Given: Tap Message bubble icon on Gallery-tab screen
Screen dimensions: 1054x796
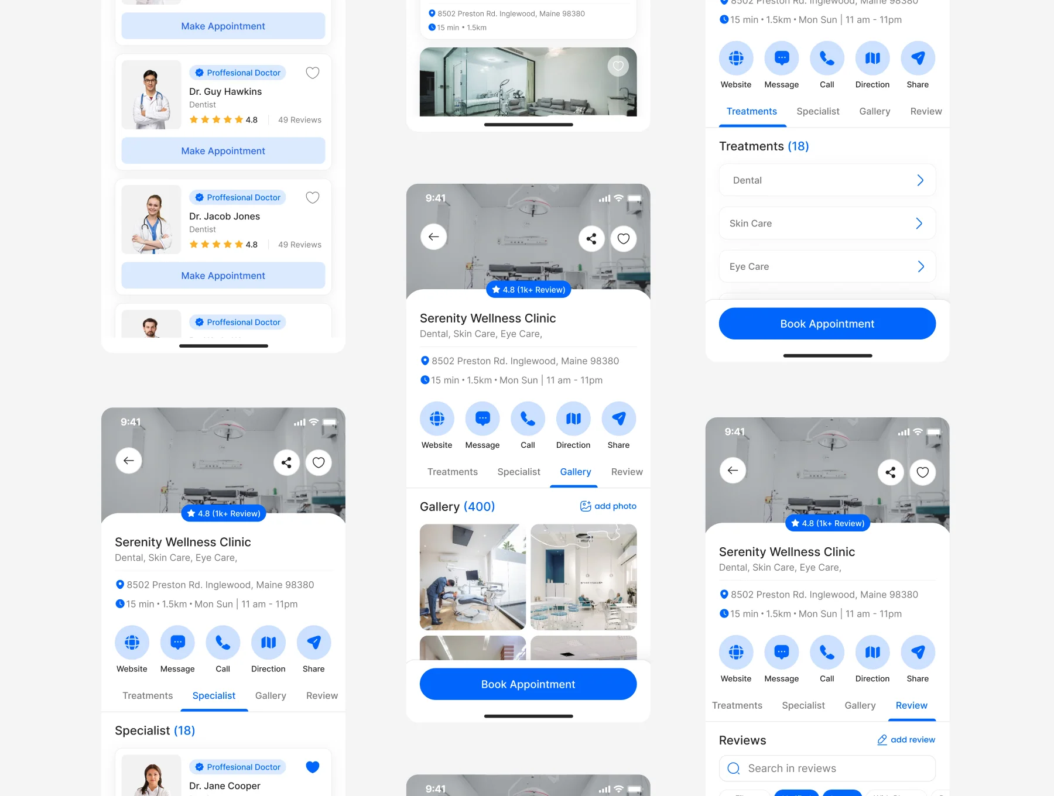Looking at the screenshot, I should click(482, 418).
